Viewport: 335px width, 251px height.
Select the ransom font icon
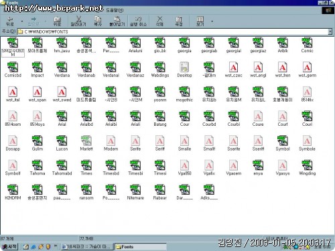point(86,192)
